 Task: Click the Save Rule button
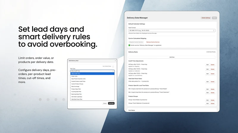[111, 103]
